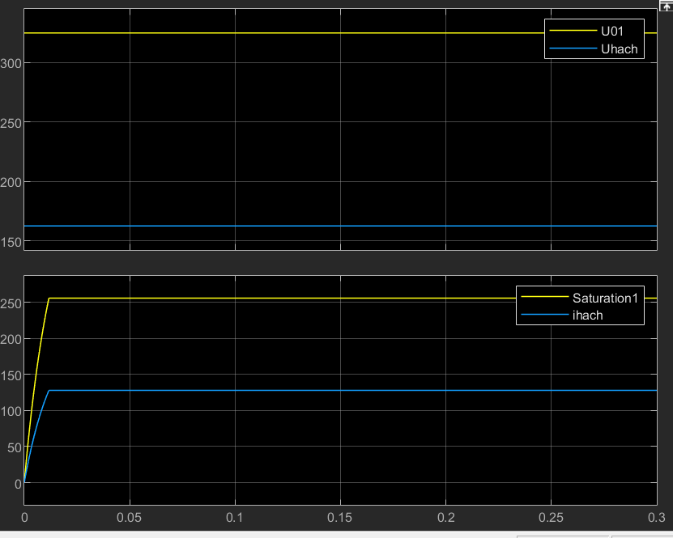Hide the Saturation1 signal via its legend label

[605, 299]
